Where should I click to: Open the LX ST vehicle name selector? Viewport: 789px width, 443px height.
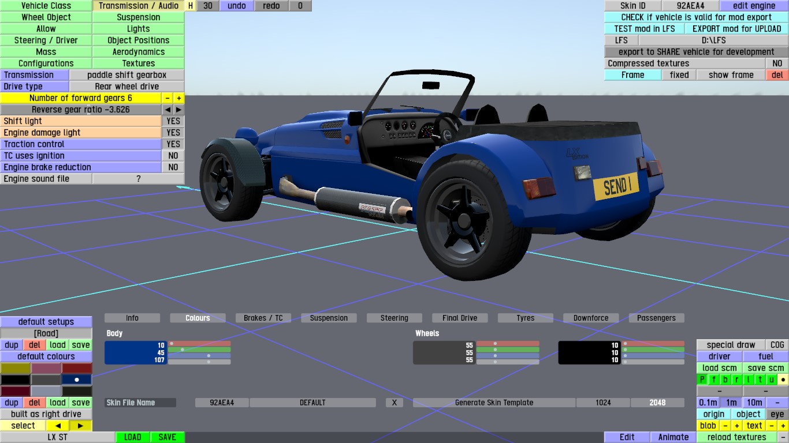(x=58, y=437)
